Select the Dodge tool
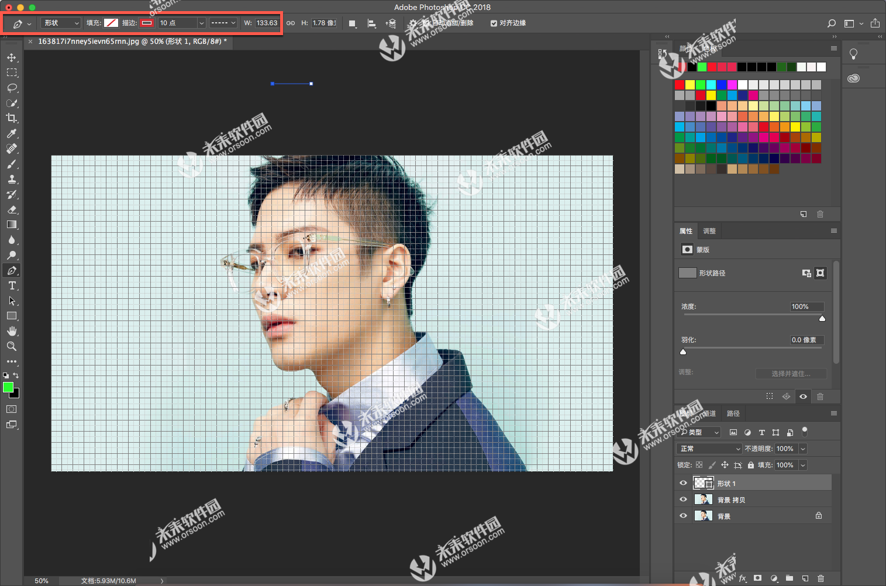Screen dimensions: 886x586 point(12,255)
